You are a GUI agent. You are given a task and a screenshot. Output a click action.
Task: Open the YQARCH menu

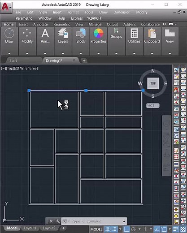[94, 18]
